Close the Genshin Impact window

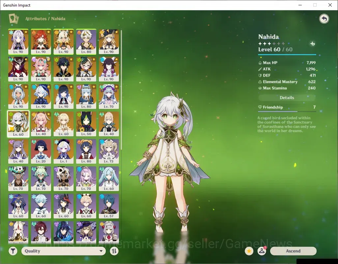point(330,5)
